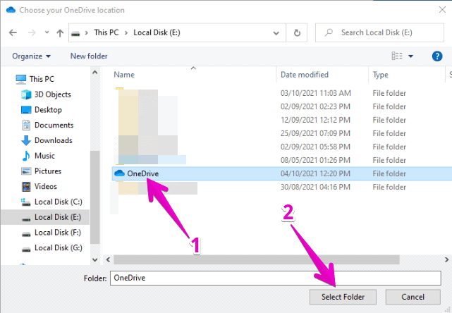Select This PC in the address breadcrumb
The width and height of the screenshot is (452, 313).
coord(106,32)
